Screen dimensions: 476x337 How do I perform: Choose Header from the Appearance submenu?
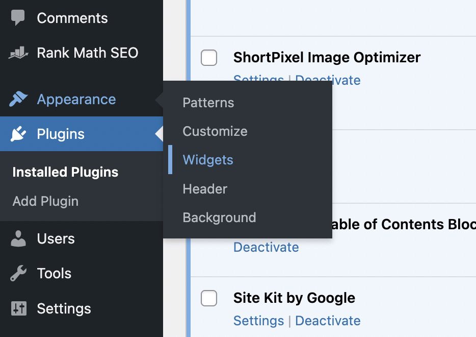click(x=204, y=189)
